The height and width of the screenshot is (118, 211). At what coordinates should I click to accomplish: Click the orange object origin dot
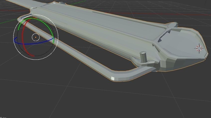click(36, 37)
